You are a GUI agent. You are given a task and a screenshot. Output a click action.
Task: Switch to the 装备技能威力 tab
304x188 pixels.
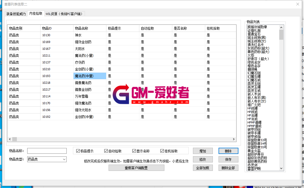[x=16, y=14]
